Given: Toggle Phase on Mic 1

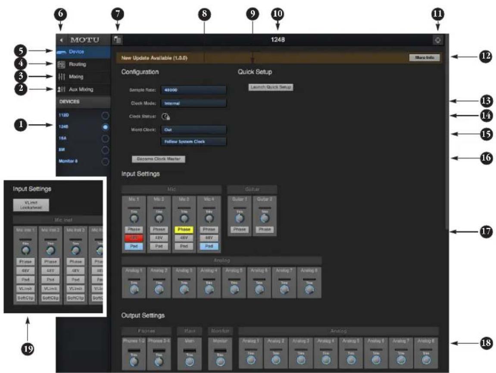Looking at the screenshot, I should tap(134, 229).
